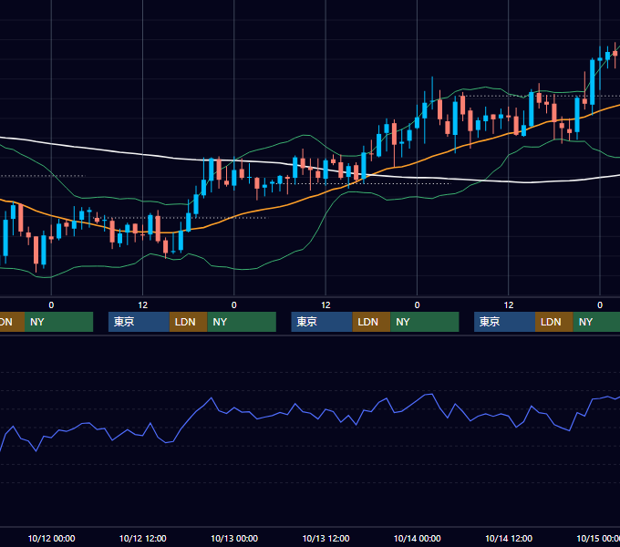Click the hour tick 12 above 10/13 12:00

(x=325, y=305)
